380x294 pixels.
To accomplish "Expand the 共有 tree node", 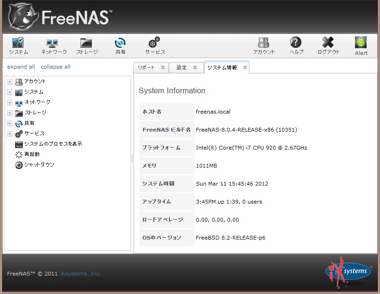I will click(9, 124).
